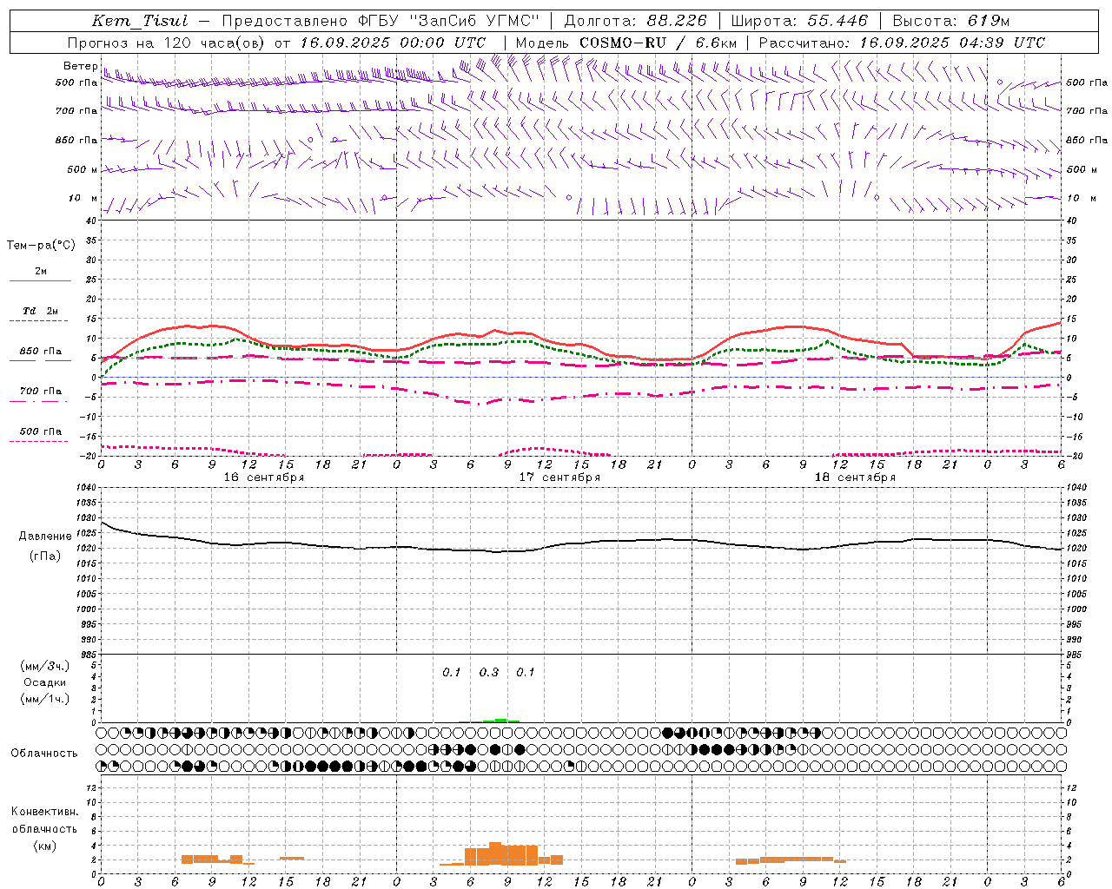The height and width of the screenshot is (889, 1112).
Task: Click the 'Осадки' precipitation label
Action: (x=45, y=682)
